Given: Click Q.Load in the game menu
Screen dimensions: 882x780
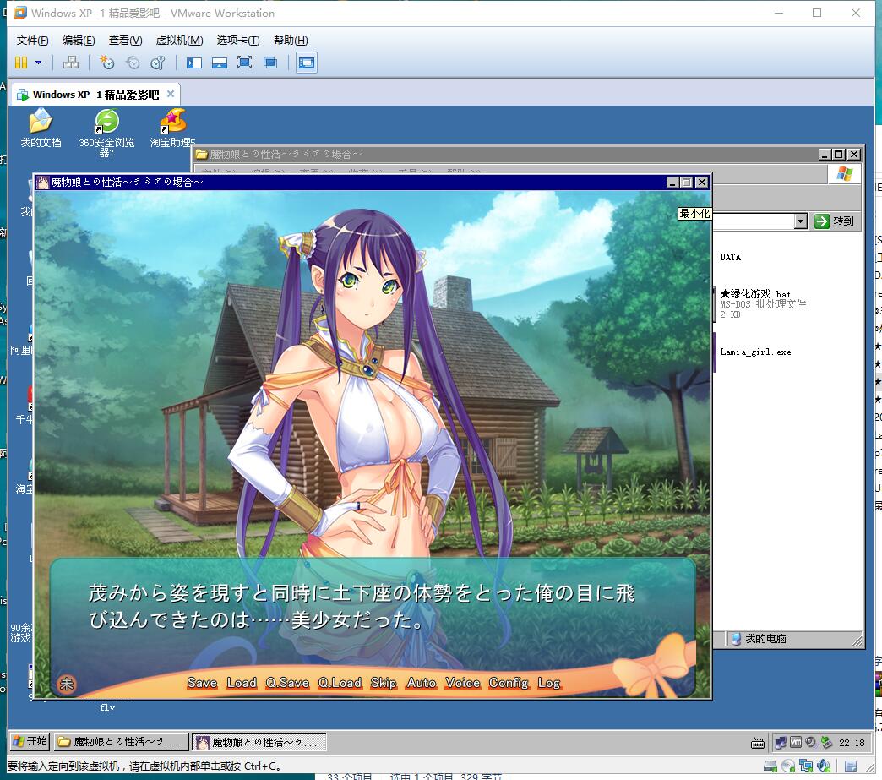Looking at the screenshot, I should click(x=340, y=683).
